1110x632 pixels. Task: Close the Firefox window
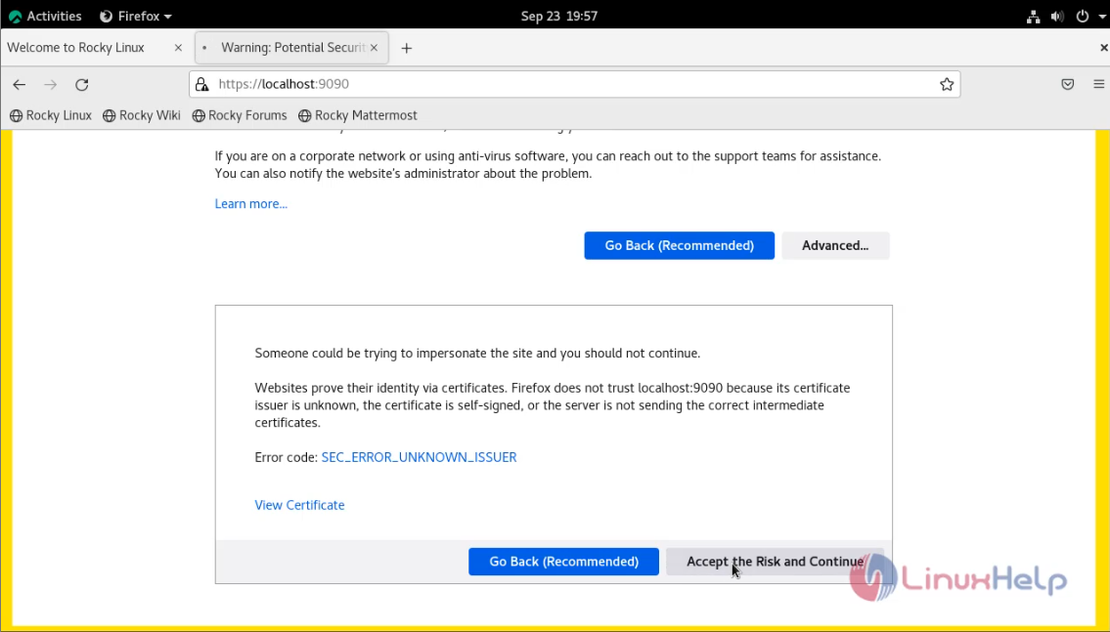pos(1103,47)
